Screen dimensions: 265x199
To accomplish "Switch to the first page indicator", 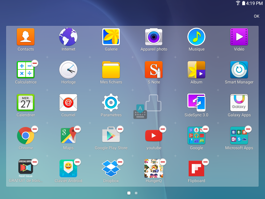I will pos(129,193).
